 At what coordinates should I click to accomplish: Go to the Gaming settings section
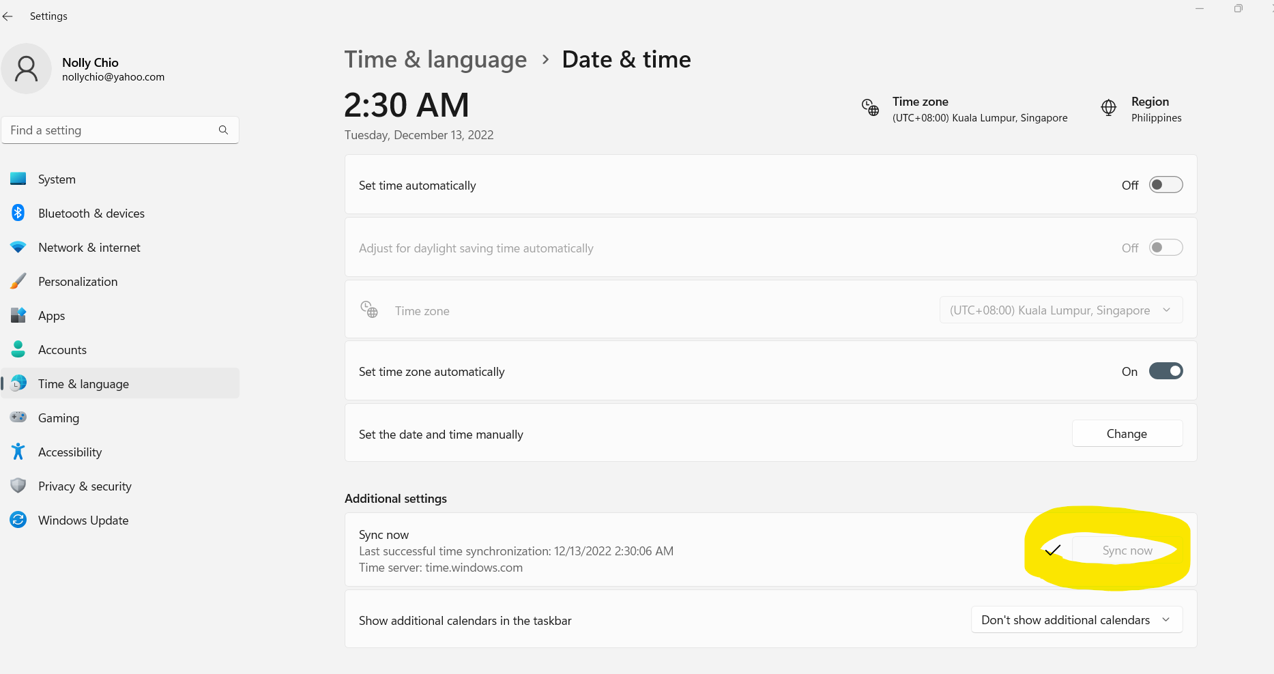[59, 418]
